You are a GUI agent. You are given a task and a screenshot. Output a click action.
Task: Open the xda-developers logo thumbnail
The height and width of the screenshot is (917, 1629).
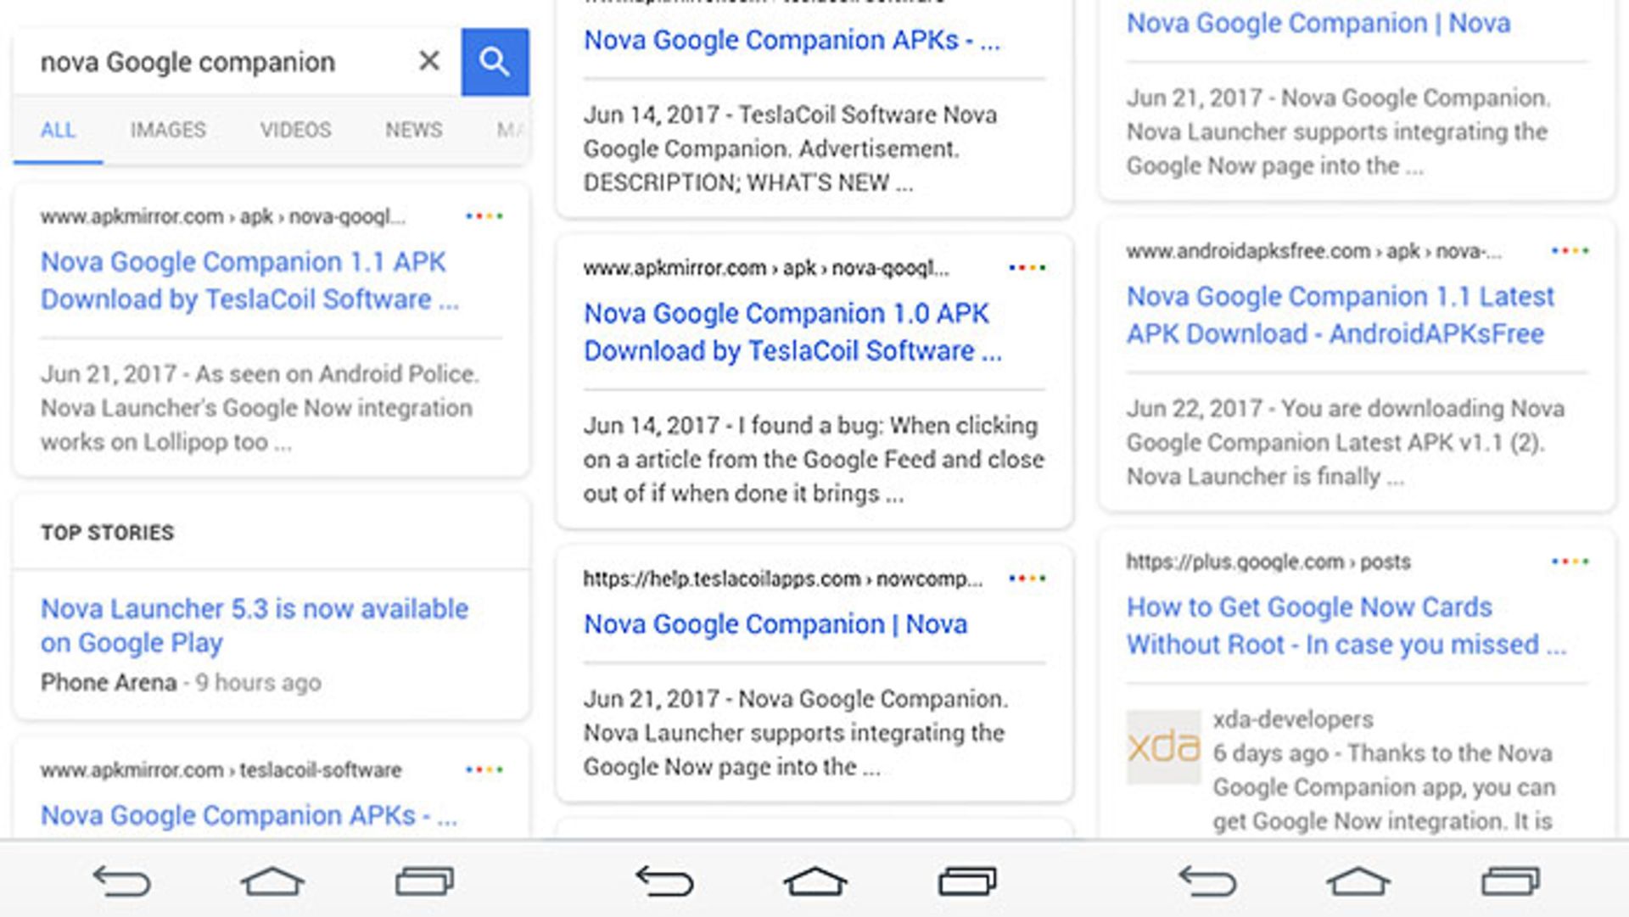click(x=1163, y=746)
